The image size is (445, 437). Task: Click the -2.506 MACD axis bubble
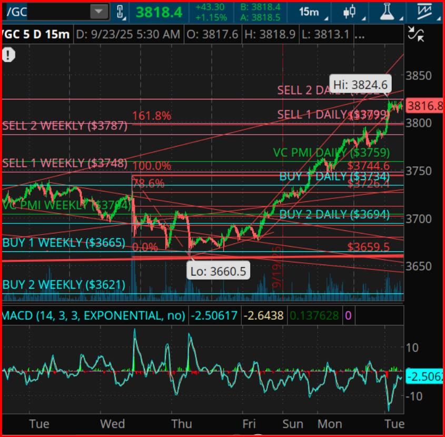pos(424,377)
